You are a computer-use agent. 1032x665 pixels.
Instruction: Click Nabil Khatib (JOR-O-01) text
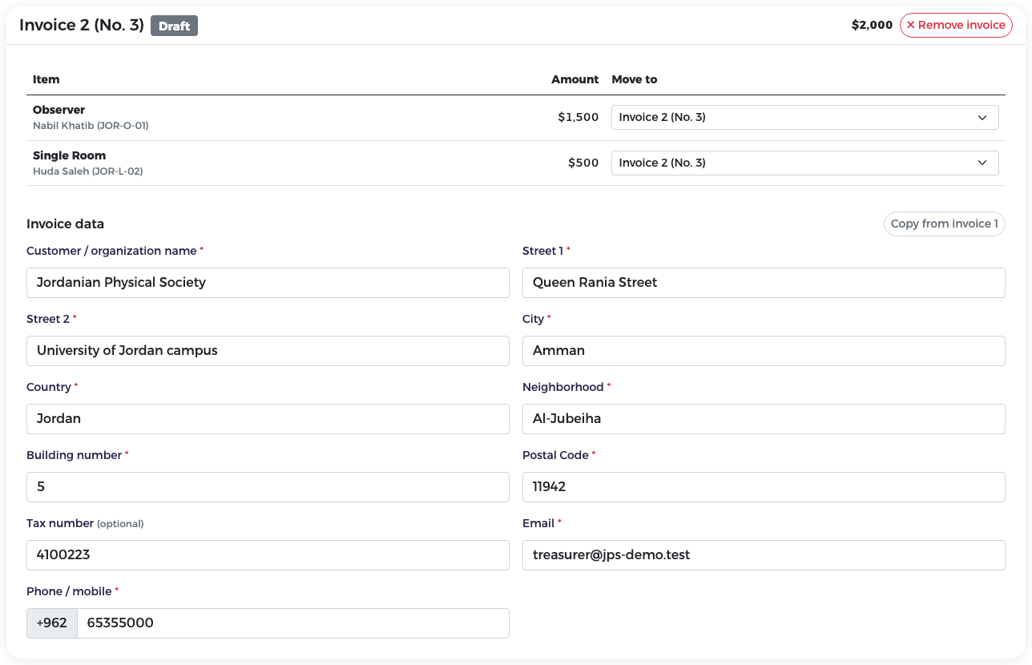click(91, 126)
